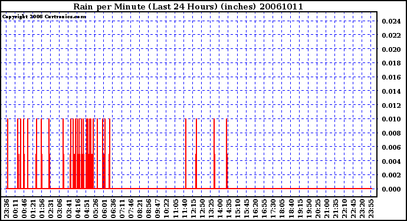This screenshot has width=407, height=221.
Task: Click the 18:05 time label
Action: point(282,209)
